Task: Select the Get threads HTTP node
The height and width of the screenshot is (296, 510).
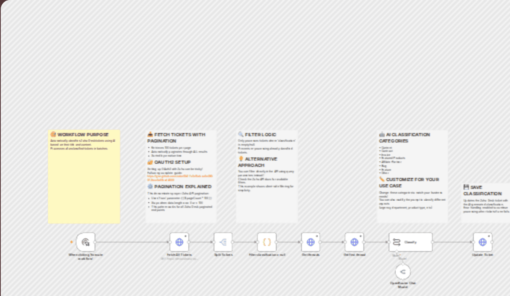Action: click(x=311, y=242)
